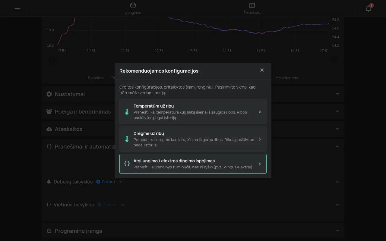Click the Ataskaitos cloud download icon
The height and width of the screenshot is (241, 386).
click(49, 129)
